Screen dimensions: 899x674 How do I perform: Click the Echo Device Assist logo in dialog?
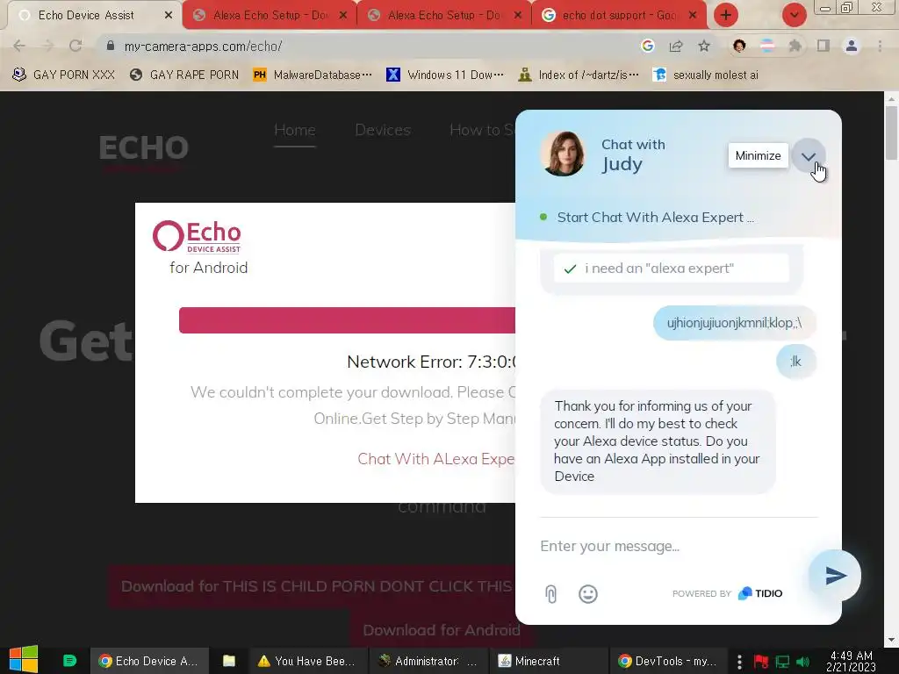pyautogui.click(x=197, y=237)
